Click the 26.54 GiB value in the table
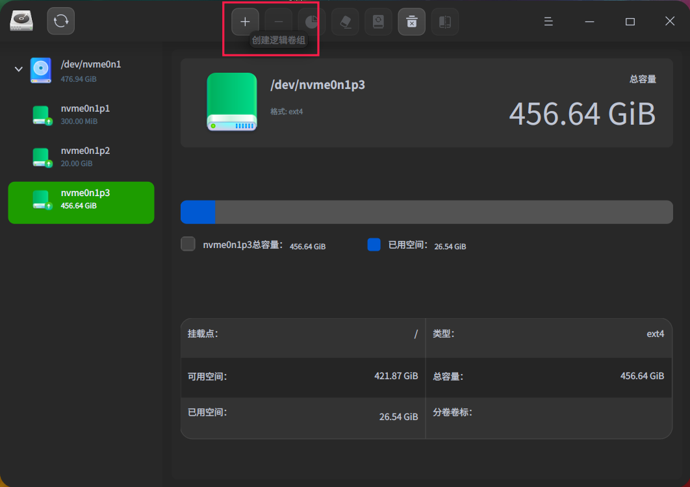 click(399, 417)
